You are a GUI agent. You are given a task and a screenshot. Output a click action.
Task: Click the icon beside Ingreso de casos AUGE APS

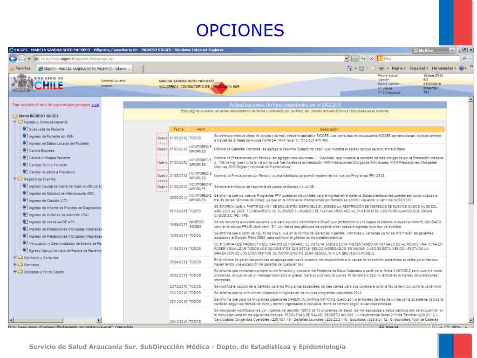[25, 221]
